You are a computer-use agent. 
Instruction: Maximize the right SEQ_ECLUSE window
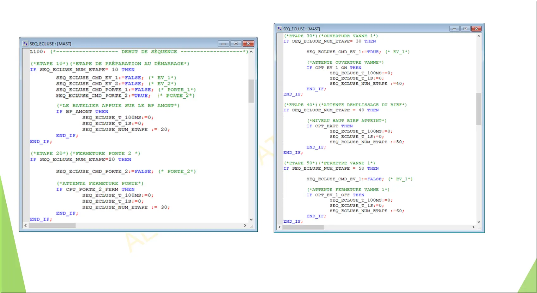point(465,29)
